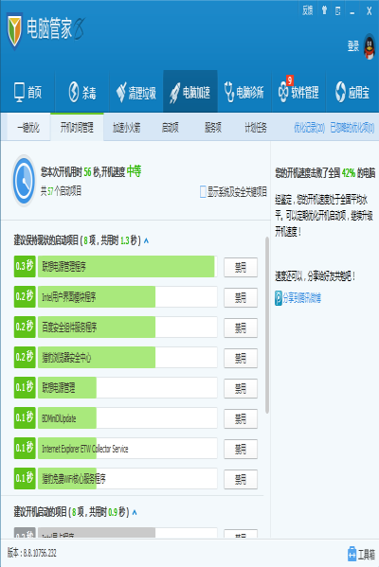Select the 杀毒 antivirus lightning icon
Screen dimensions: 379x567
pyautogui.click(x=74, y=92)
